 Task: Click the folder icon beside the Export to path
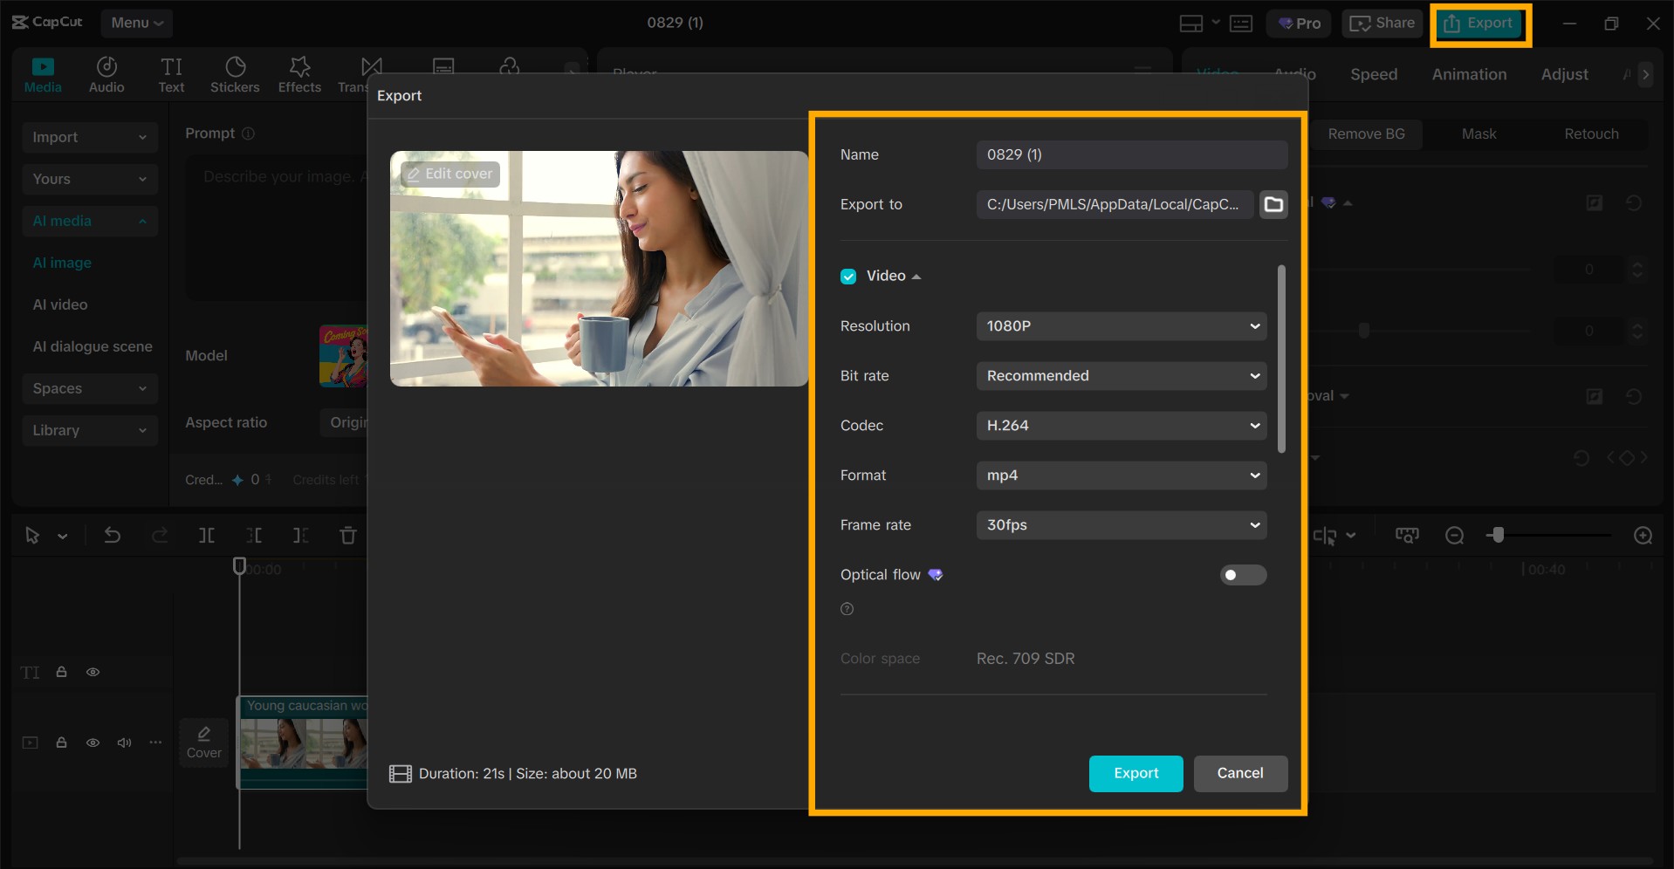click(1273, 204)
